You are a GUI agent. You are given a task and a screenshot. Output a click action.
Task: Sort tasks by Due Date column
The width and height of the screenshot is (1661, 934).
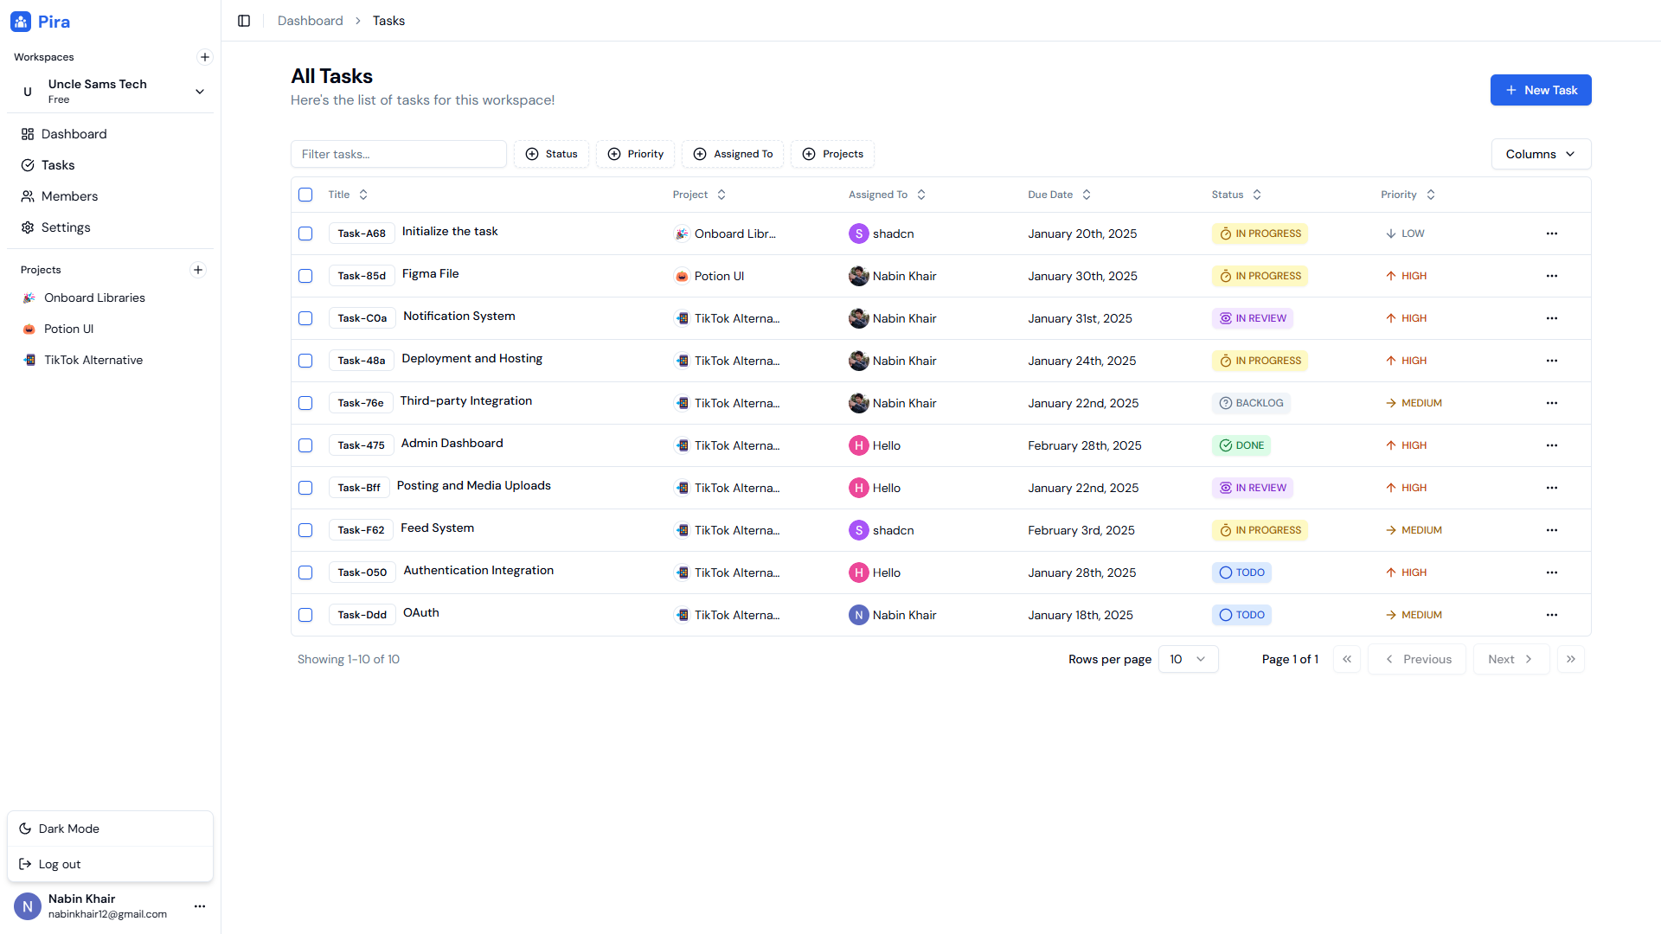(1059, 195)
